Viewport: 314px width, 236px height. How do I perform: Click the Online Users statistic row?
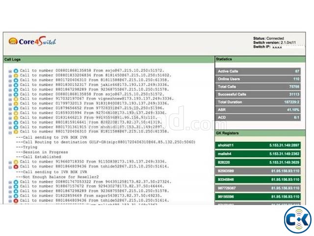point(258,79)
